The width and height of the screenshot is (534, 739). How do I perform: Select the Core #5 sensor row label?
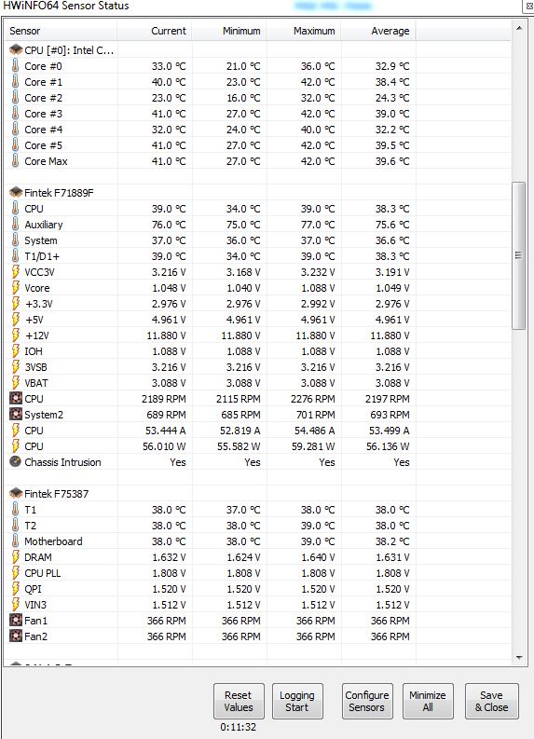click(x=44, y=145)
